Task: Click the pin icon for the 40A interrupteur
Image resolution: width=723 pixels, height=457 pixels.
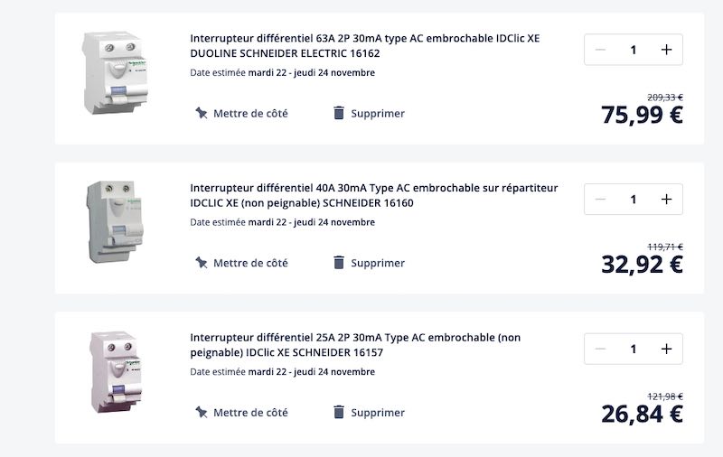Action: pyautogui.click(x=201, y=263)
